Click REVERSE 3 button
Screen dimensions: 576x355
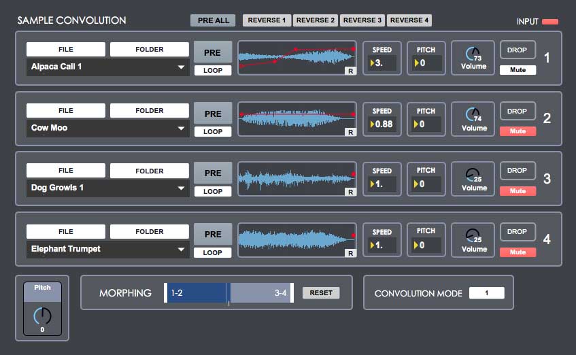(x=362, y=20)
